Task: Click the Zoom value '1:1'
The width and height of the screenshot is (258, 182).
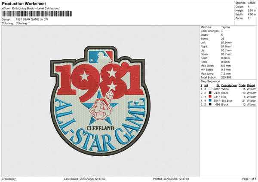Action: 249,18
